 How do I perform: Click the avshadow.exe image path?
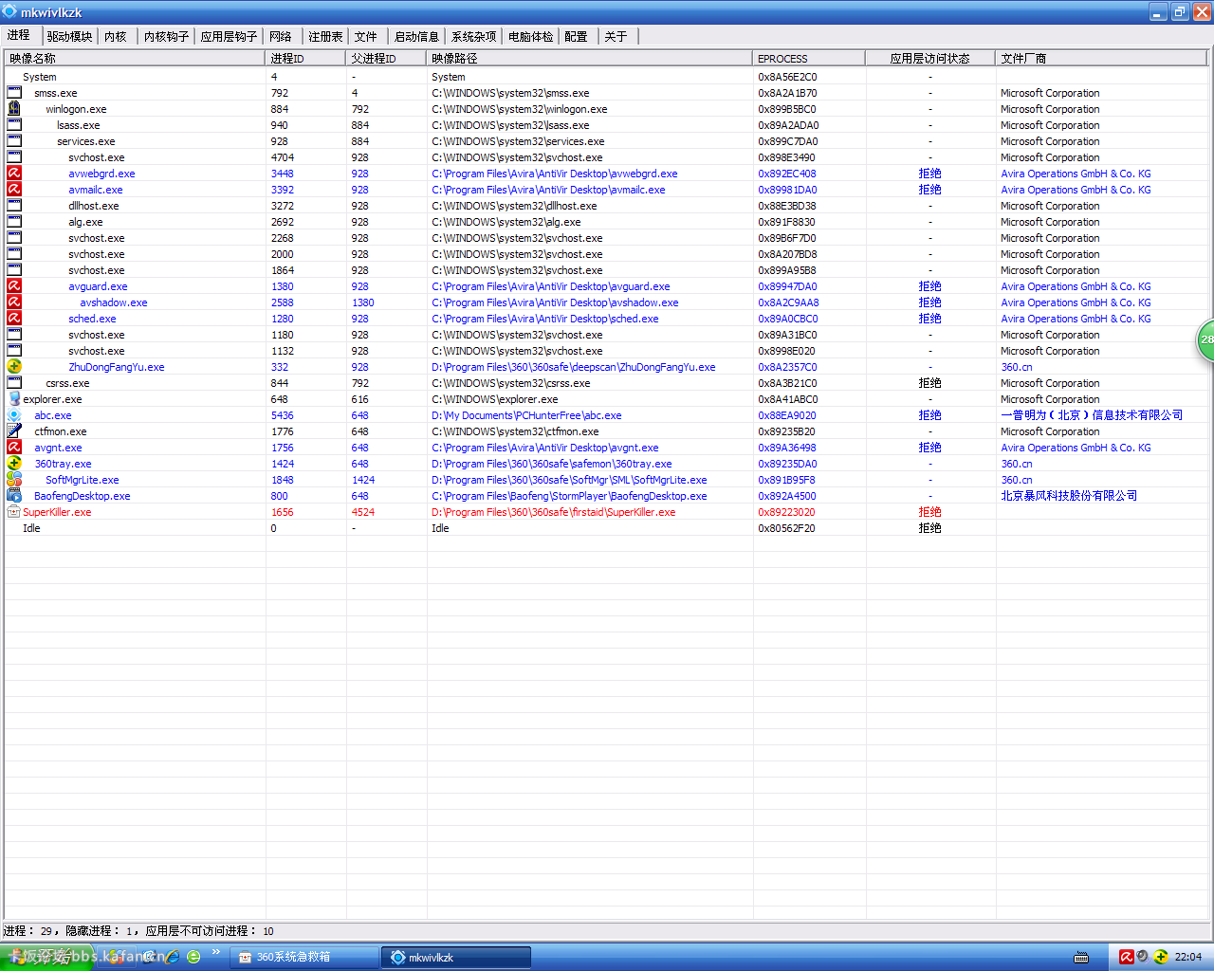[x=555, y=302]
